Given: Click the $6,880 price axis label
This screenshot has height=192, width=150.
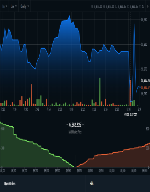Looking at the screenshot, I should pos(144,44).
